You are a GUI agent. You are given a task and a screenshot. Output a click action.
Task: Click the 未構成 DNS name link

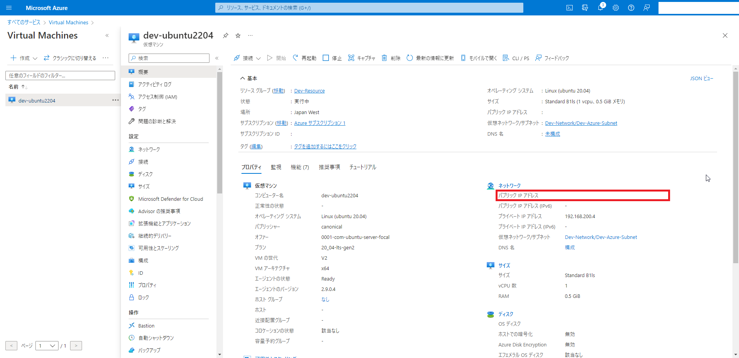tap(552, 134)
